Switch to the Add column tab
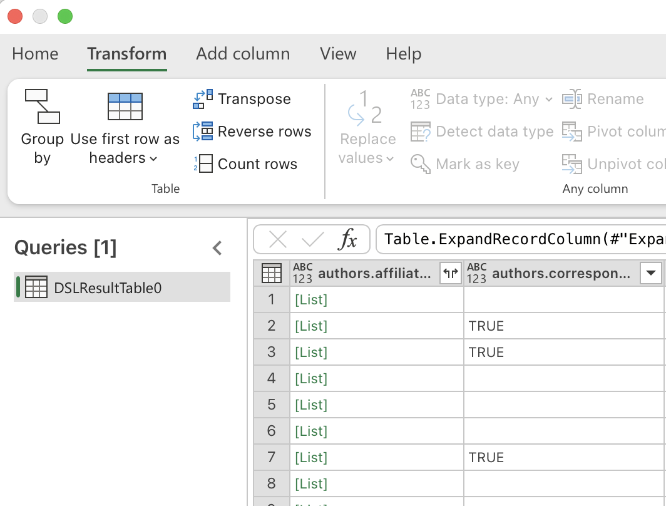 (x=243, y=54)
